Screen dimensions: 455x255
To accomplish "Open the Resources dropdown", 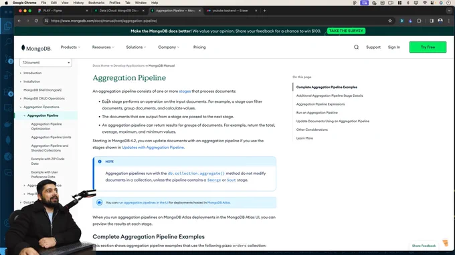I will coord(103,47).
